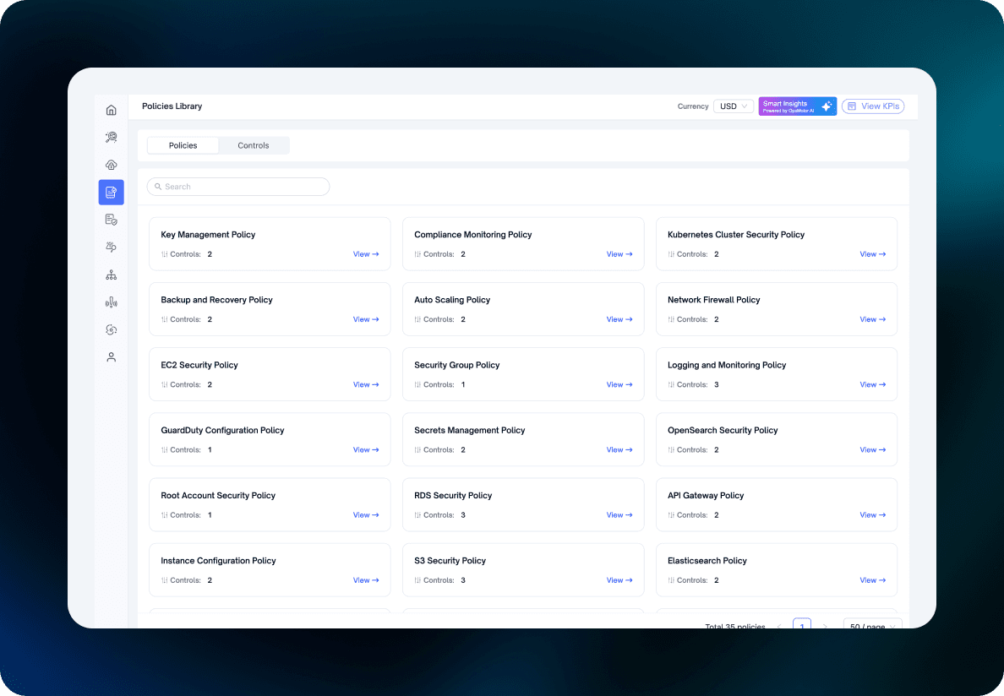View the EC2 Security Policy
Screen dimensions: 1004x696
click(366, 385)
